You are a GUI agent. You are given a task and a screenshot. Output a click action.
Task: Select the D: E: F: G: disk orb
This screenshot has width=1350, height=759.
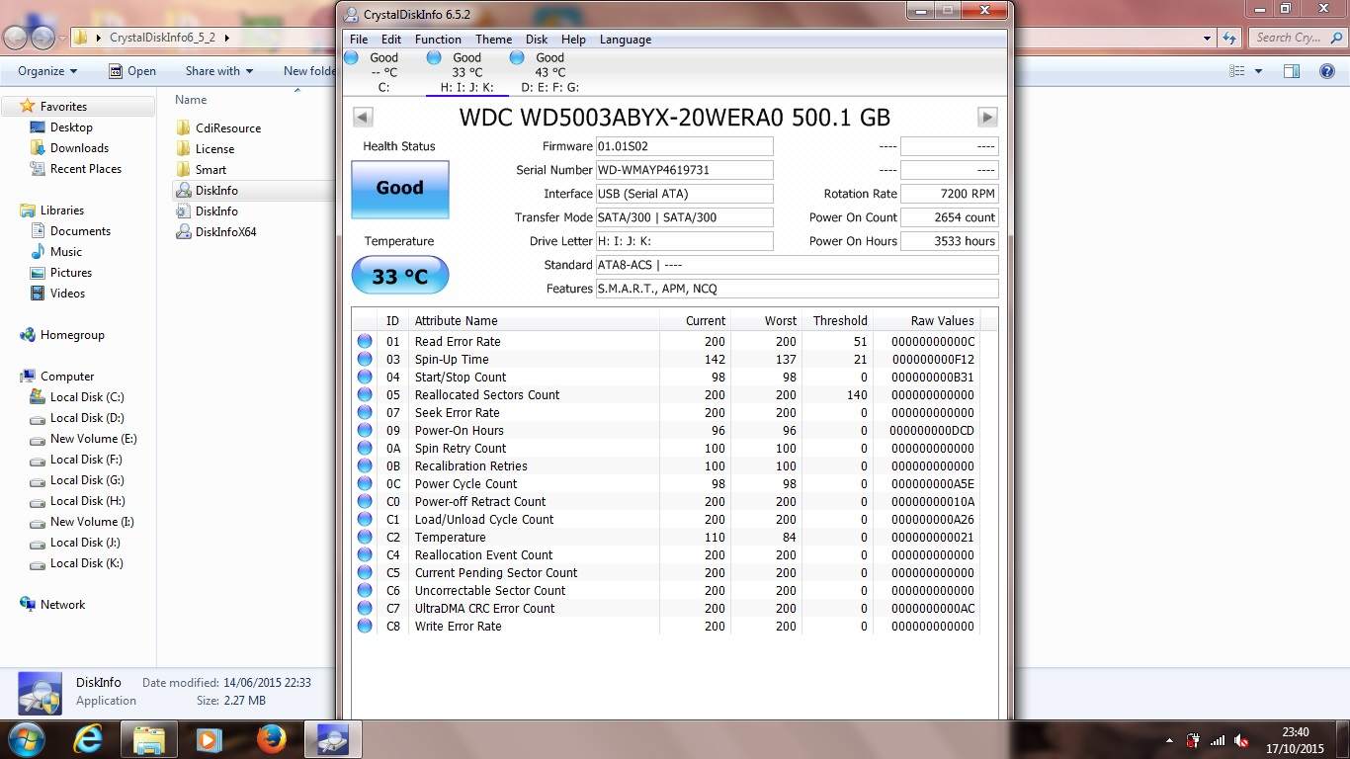coord(517,58)
